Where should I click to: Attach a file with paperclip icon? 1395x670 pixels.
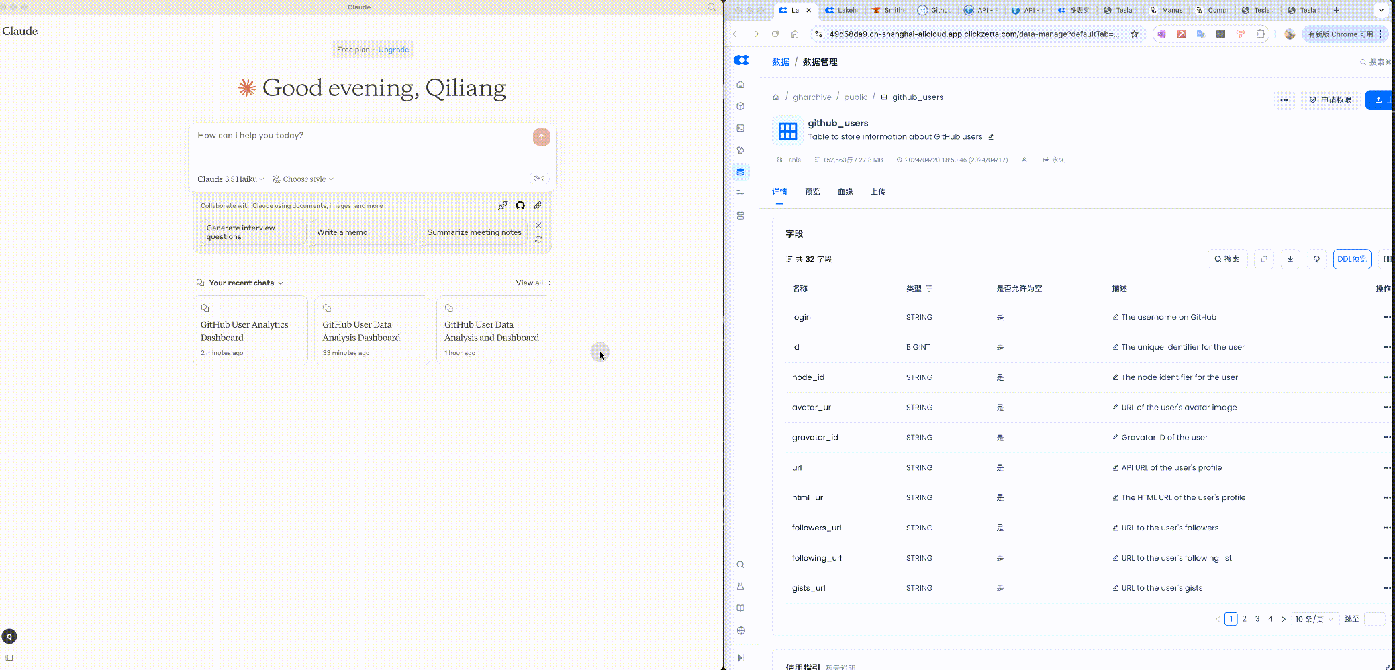(x=538, y=206)
